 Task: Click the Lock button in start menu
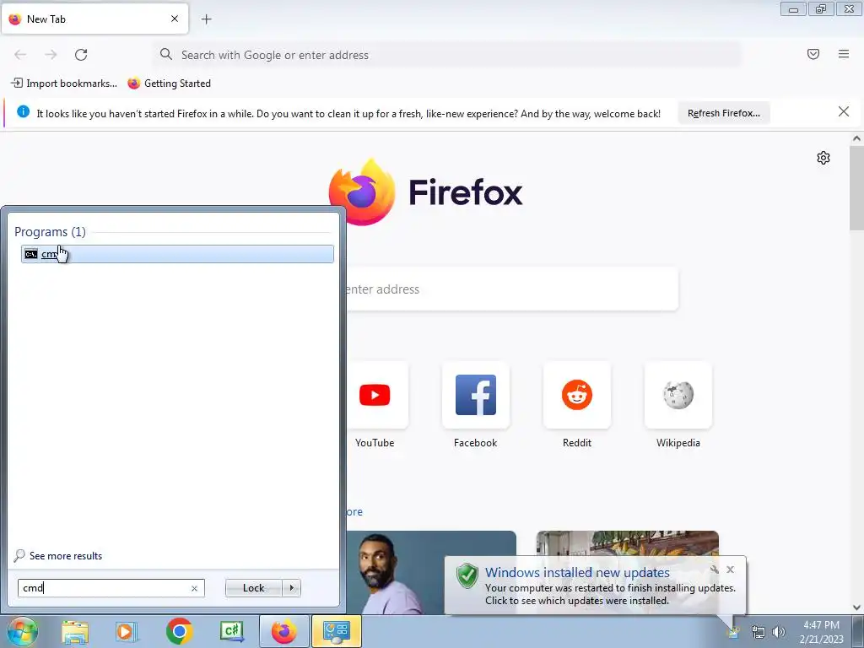pos(253,588)
